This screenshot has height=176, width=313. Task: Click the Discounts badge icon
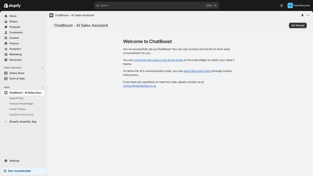[6, 60]
